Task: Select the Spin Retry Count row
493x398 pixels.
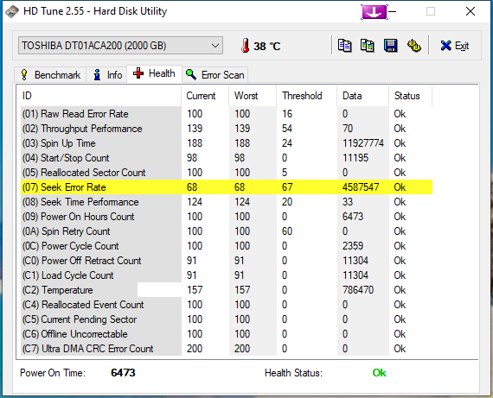Action: pyautogui.click(x=227, y=231)
